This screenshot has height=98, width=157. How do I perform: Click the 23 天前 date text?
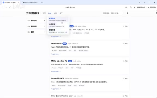point(125,96)
